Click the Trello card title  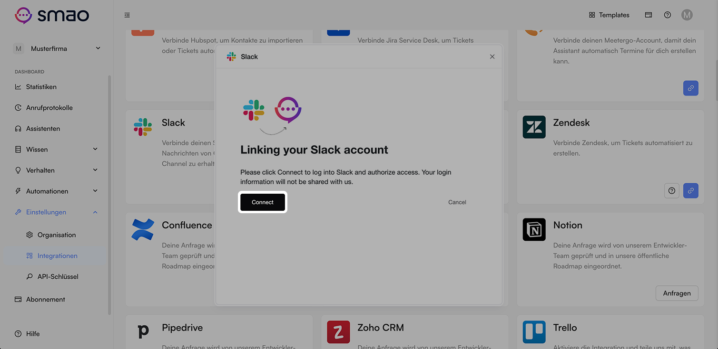point(565,328)
